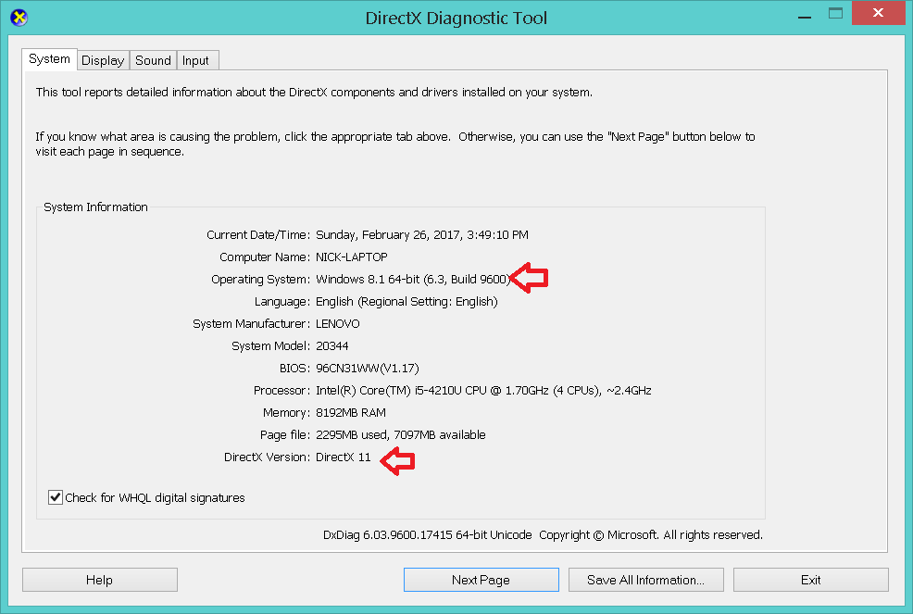The image size is (913, 614).
Task: Click the 'If you know what area' instruction text
Action: click(x=395, y=144)
